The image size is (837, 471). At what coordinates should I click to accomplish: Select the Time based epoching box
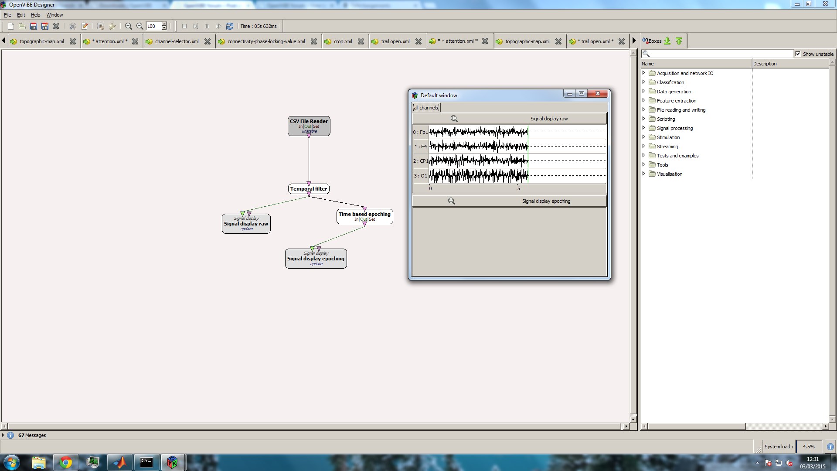click(x=364, y=216)
